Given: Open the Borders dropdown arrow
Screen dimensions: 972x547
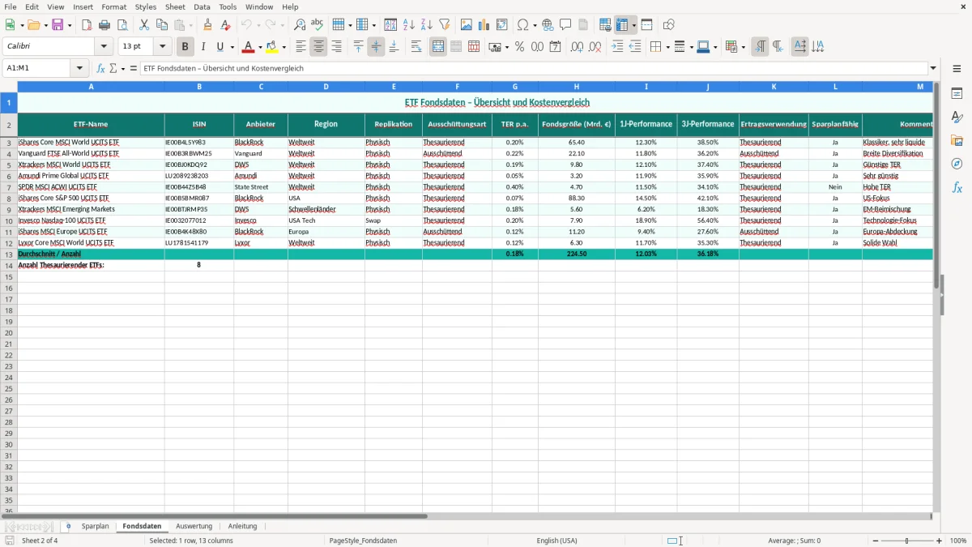Looking at the screenshot, I should click(x=667, y=47).
